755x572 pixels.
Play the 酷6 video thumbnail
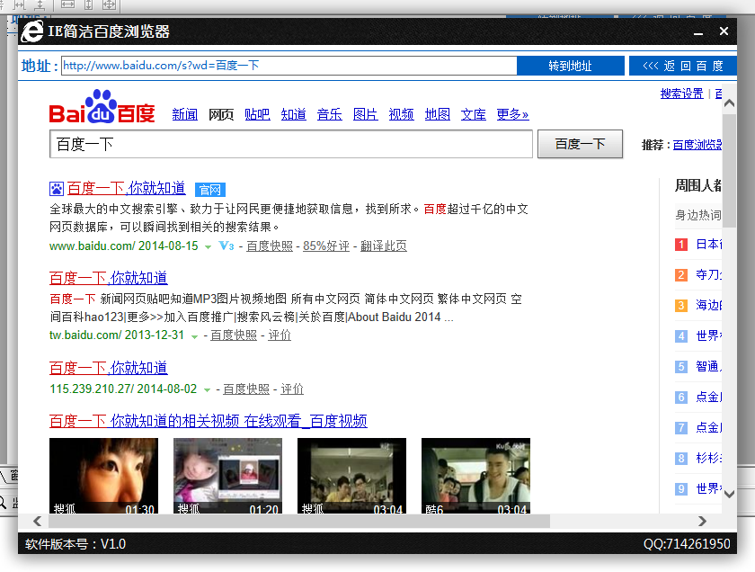[x=475, y=476]
